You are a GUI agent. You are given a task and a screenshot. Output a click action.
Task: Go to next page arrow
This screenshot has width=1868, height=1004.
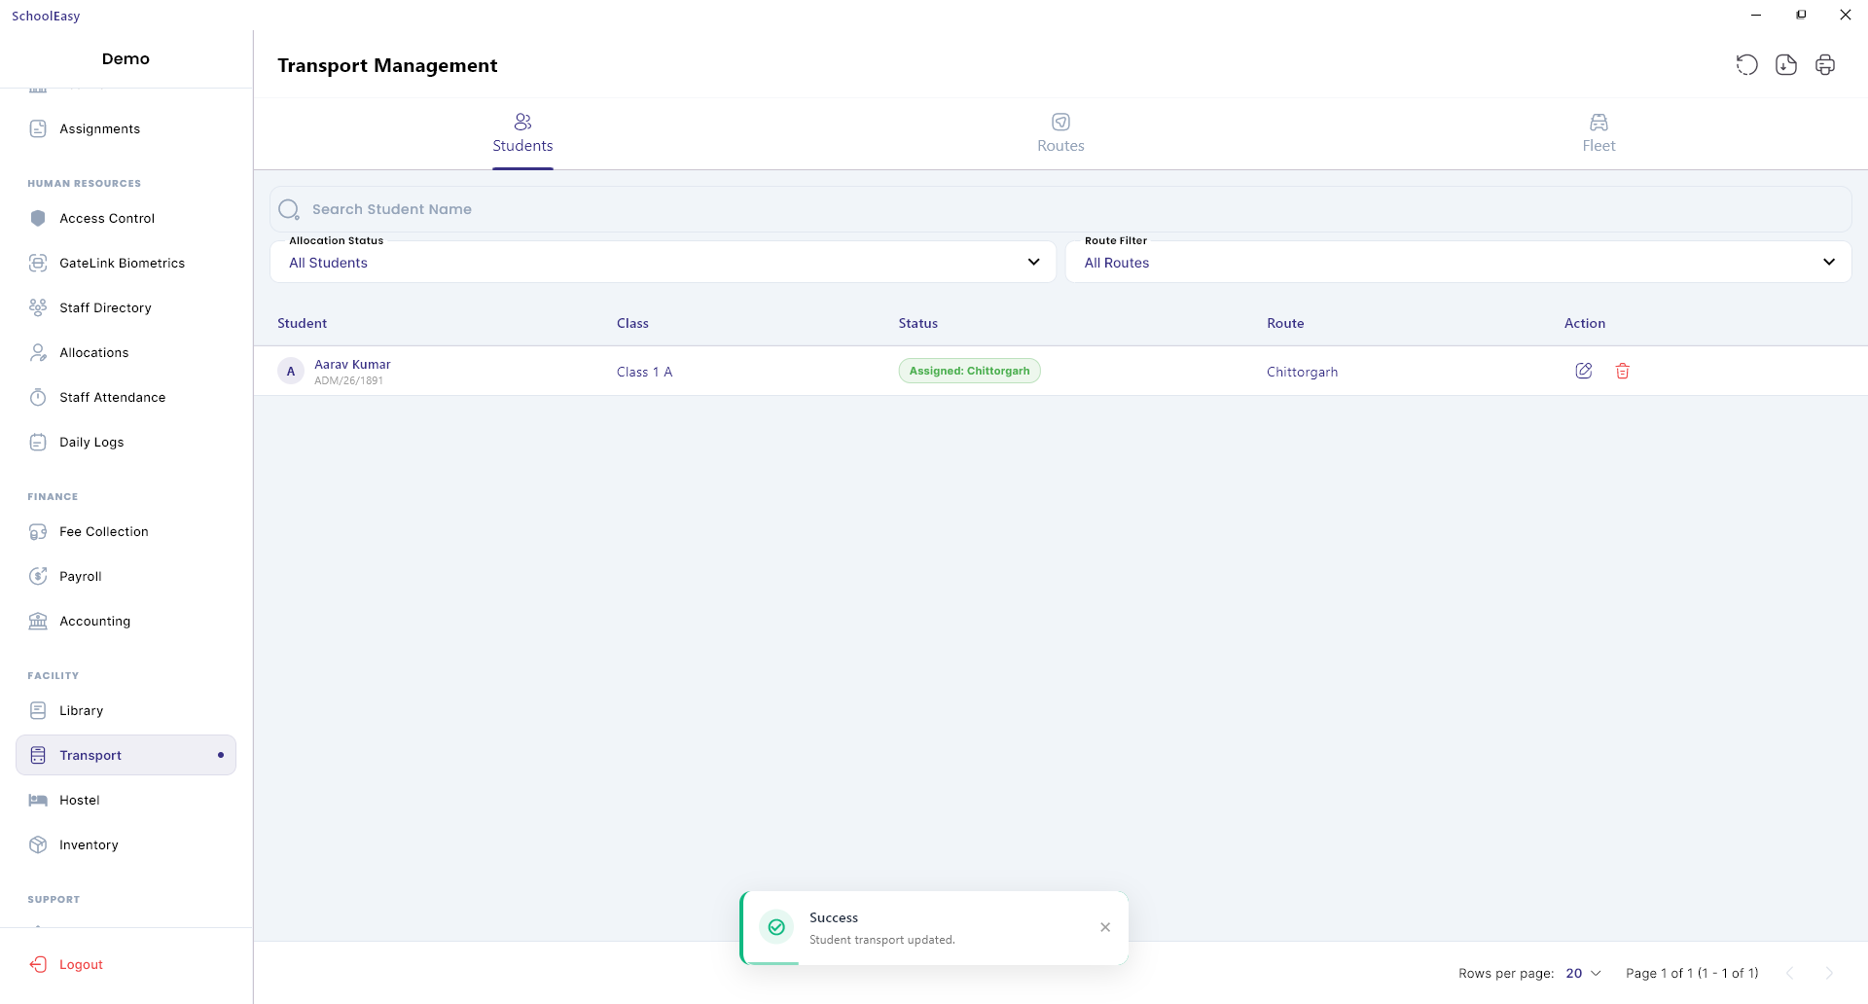[1828, 973]
